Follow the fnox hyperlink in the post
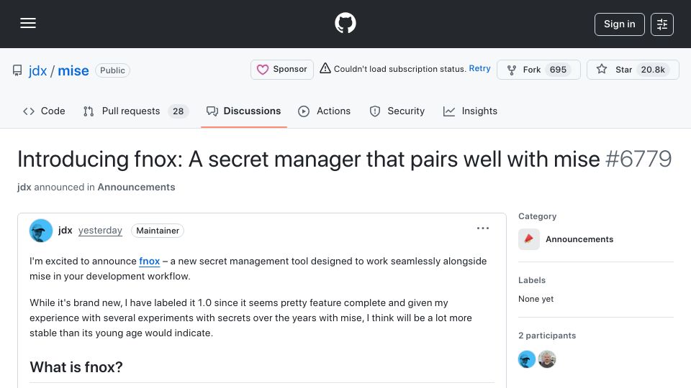 tap(150, 261)
